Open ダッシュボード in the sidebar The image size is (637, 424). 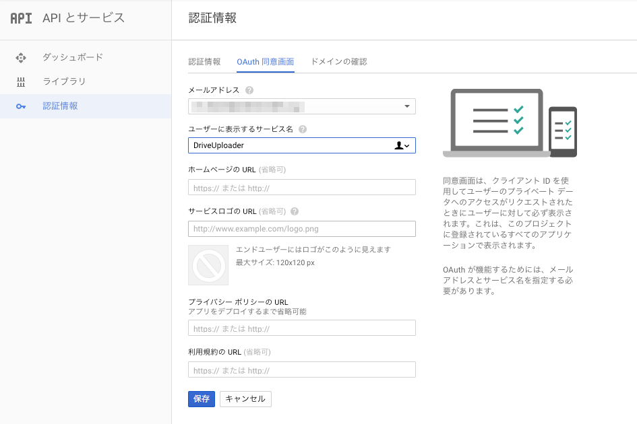(86, 58)
